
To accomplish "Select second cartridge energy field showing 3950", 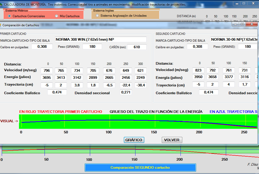I will coord(198,77).
